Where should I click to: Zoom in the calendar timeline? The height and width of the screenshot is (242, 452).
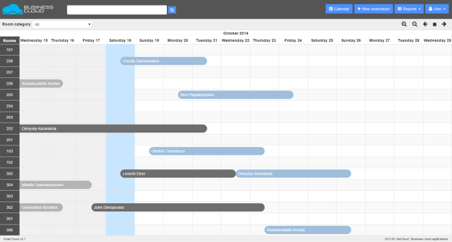tap(405, 24)
